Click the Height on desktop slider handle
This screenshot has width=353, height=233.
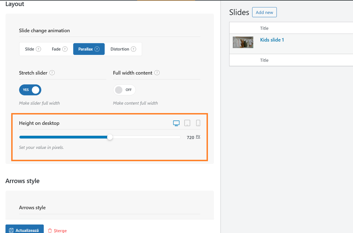coord(110,137)
